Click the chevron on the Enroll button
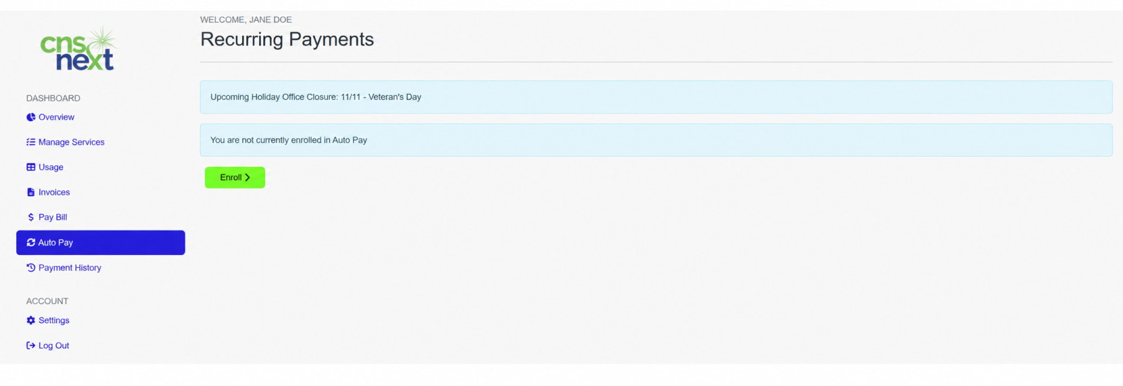This screenshot has height=386, width=1123. (247, 177)
